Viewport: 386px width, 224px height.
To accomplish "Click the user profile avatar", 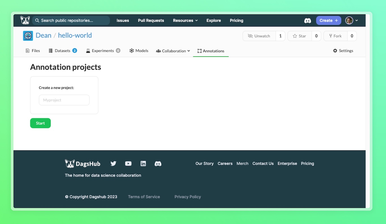I will (x=349, y=21).
